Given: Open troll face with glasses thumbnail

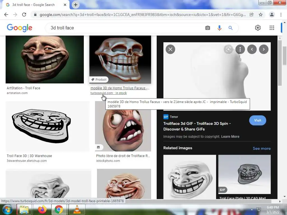Looking at the screenshot, I should click(x=124, y=184).
